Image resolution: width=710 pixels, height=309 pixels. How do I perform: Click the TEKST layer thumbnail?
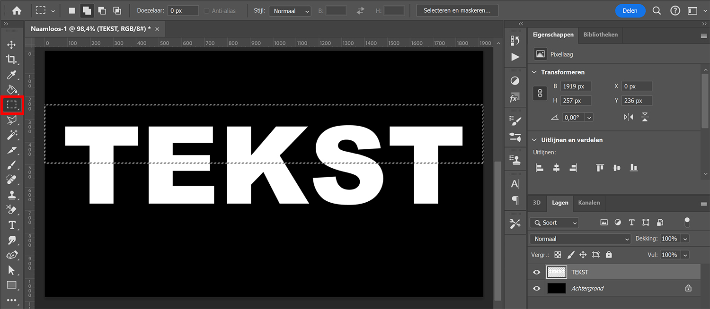click(556, 272)
